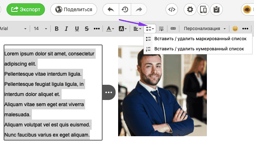The image size is (254, 146).
Task: Open the HTML code editor
Action: pos(172,9)
